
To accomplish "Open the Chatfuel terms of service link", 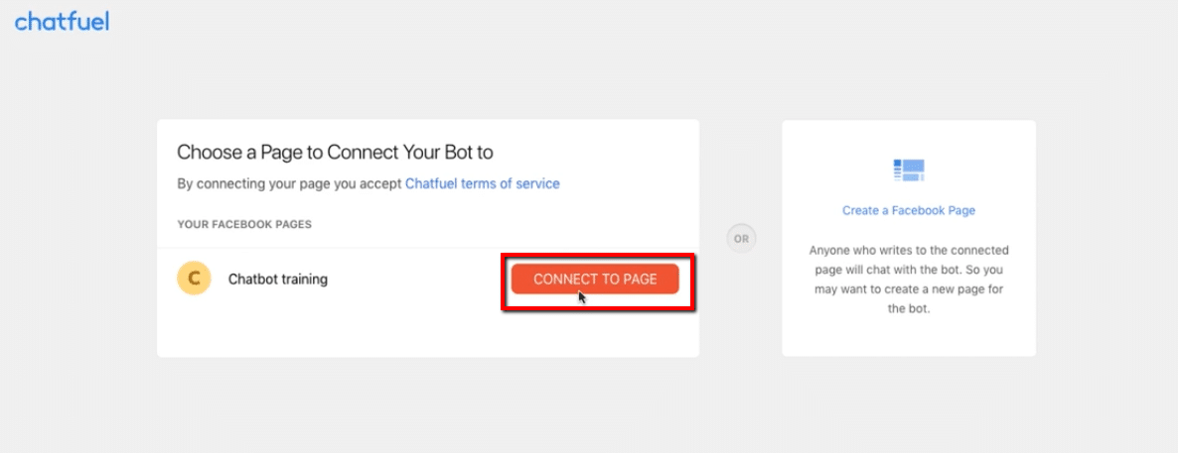I will 483,183.
